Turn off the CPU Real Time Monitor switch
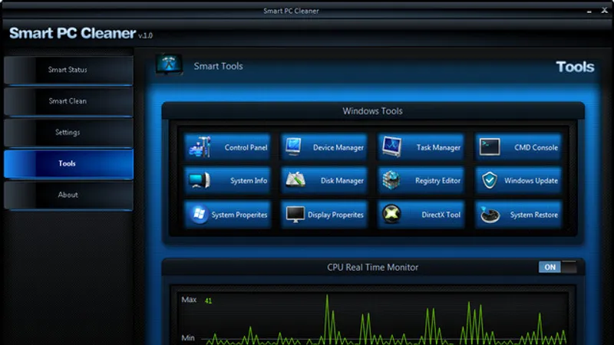614x345 pixels. tap(558, 267)
